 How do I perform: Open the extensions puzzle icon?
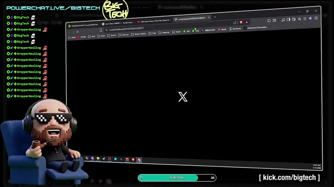[269, 21]
